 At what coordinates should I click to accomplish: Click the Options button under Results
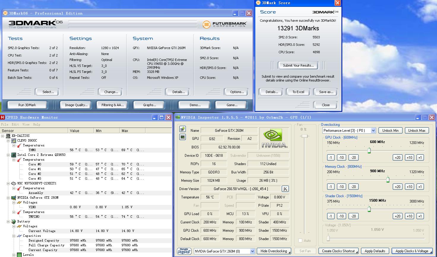coord(237,92)
